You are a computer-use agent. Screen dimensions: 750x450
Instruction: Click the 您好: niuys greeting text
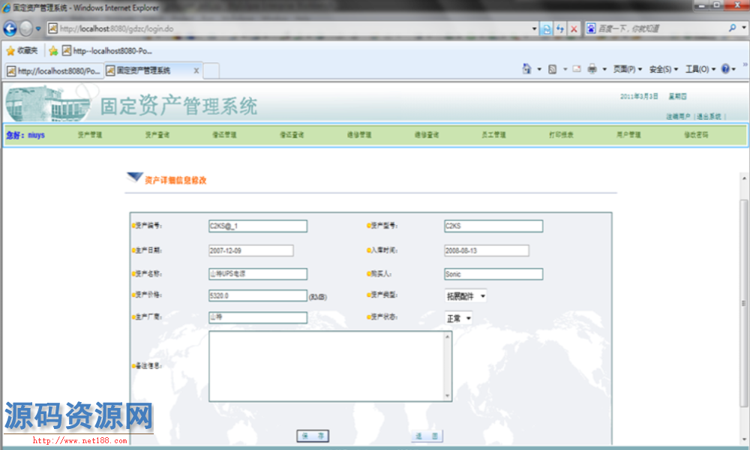coord(25,135)
